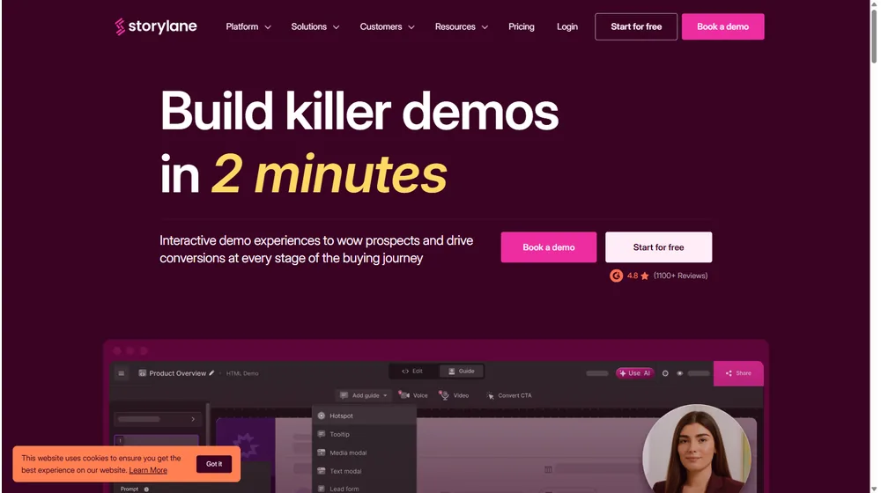Click circle icon right of Use AI
The width and height of the screenshot is (881, 493).
point(665,373)
